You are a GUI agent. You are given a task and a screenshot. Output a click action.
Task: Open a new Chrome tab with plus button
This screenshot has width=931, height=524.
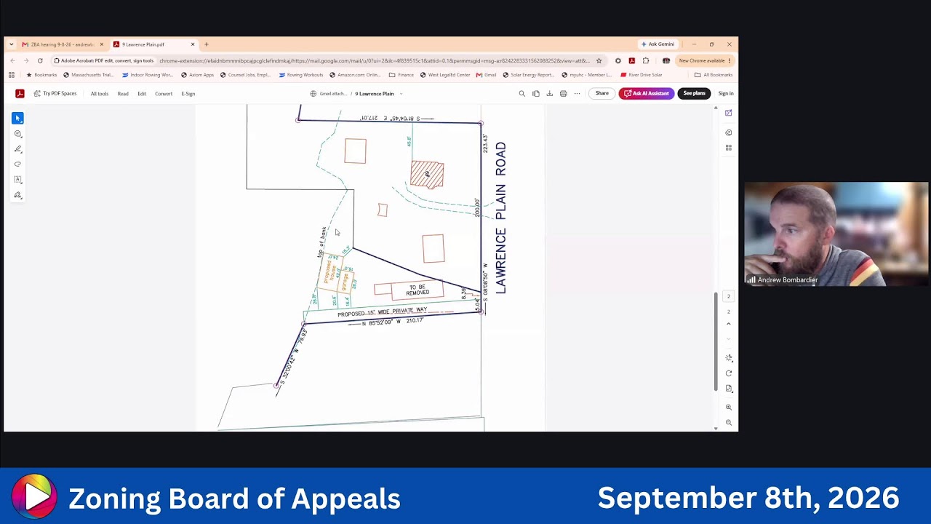(x=207, y=44)
